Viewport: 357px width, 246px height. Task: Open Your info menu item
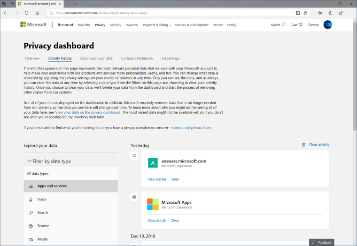tap(84, 25)
